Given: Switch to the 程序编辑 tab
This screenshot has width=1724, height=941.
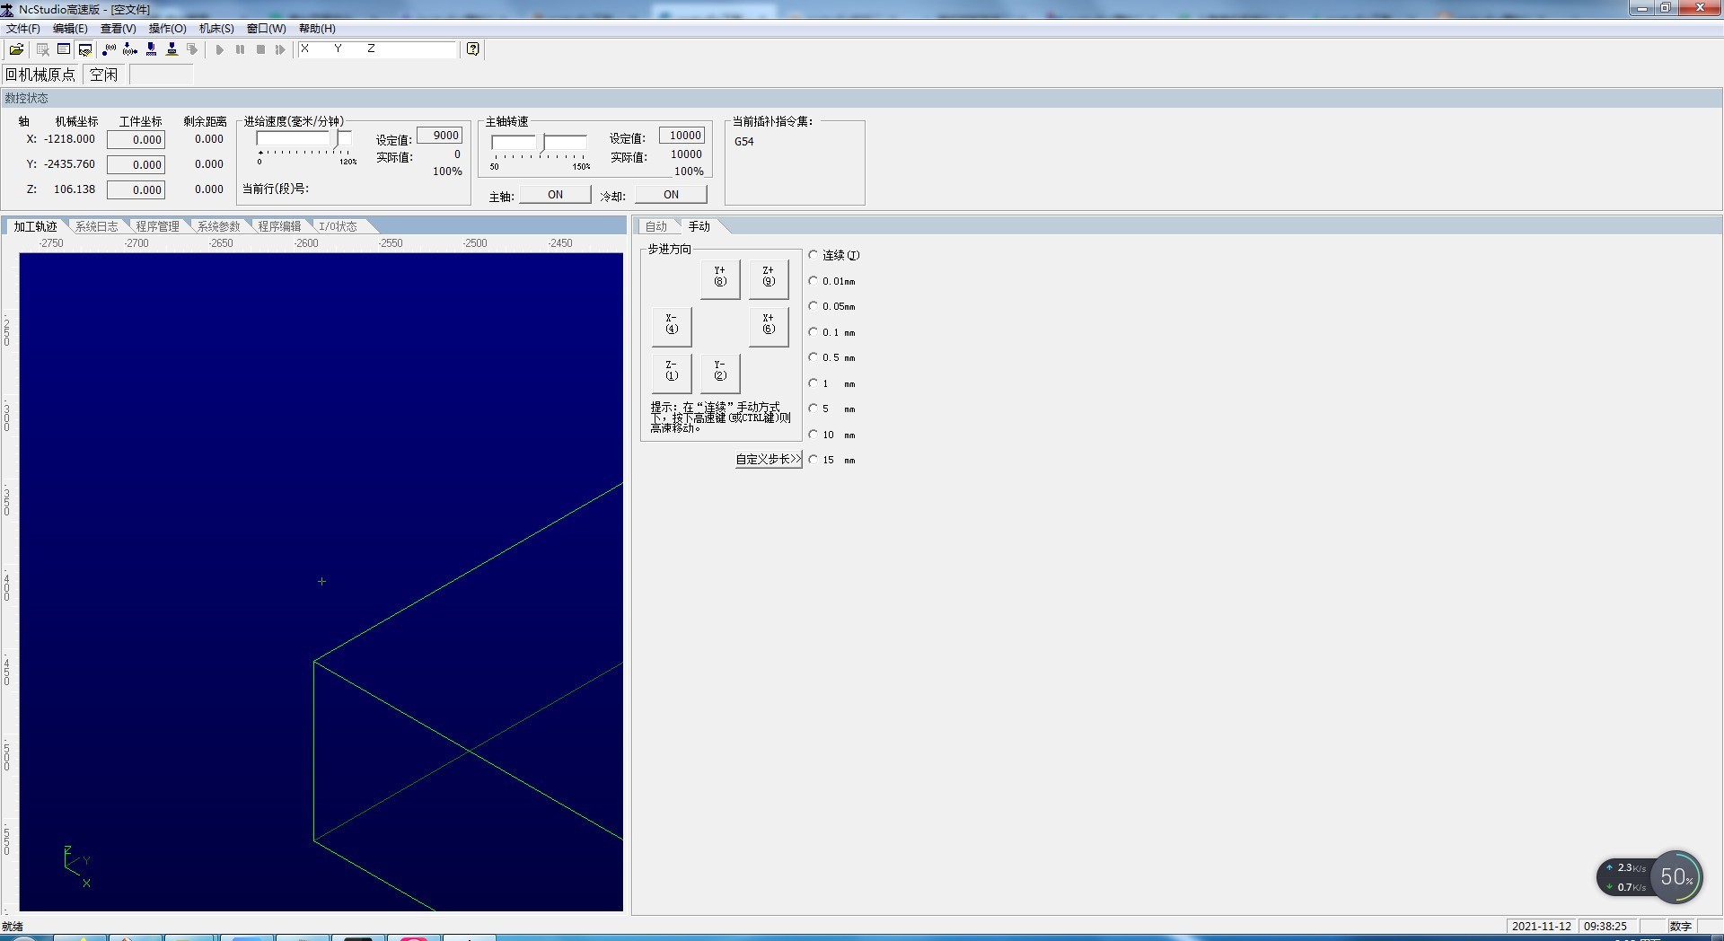Looking at the screenshot, I should click(279, 226).
